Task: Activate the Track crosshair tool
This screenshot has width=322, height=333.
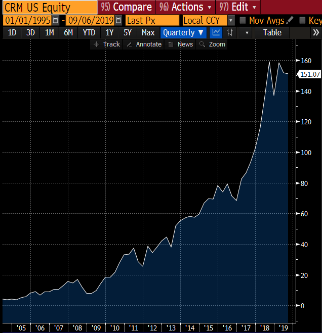Action: pos(106,44)
